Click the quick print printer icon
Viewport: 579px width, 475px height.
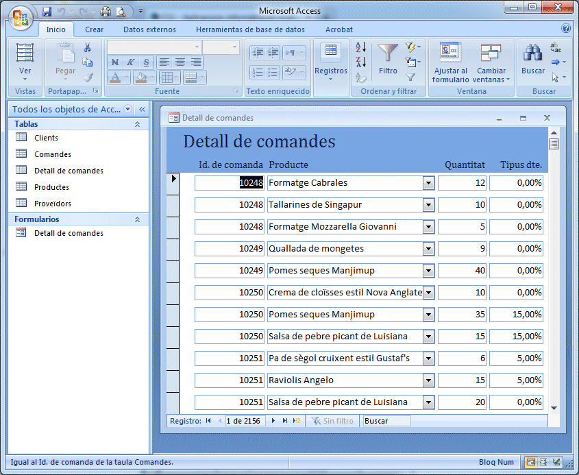[106, 12]
